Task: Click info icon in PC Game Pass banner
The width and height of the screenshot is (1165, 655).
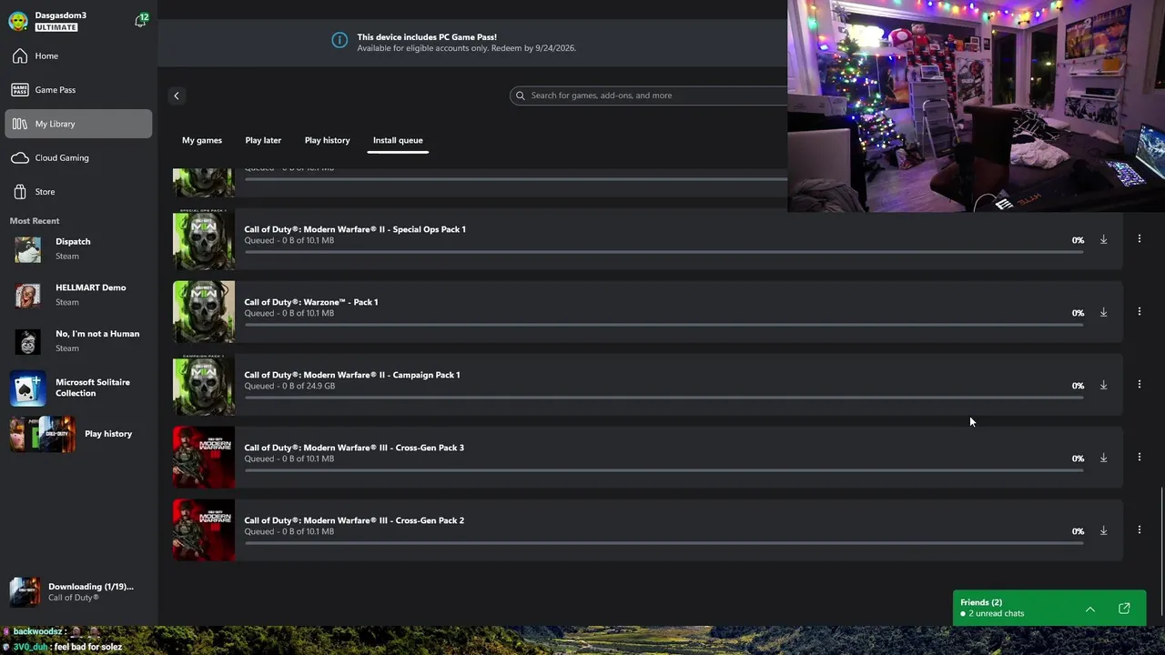Action: [339, 40]
